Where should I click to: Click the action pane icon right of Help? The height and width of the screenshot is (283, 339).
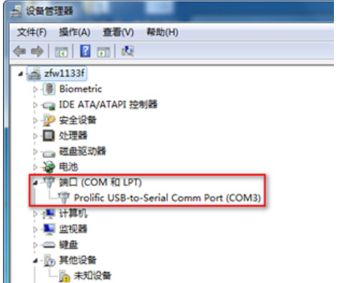104,52
